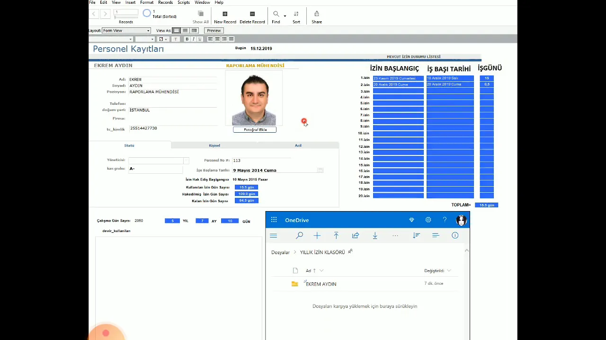Go to the next record arrow

click(106, 14)
